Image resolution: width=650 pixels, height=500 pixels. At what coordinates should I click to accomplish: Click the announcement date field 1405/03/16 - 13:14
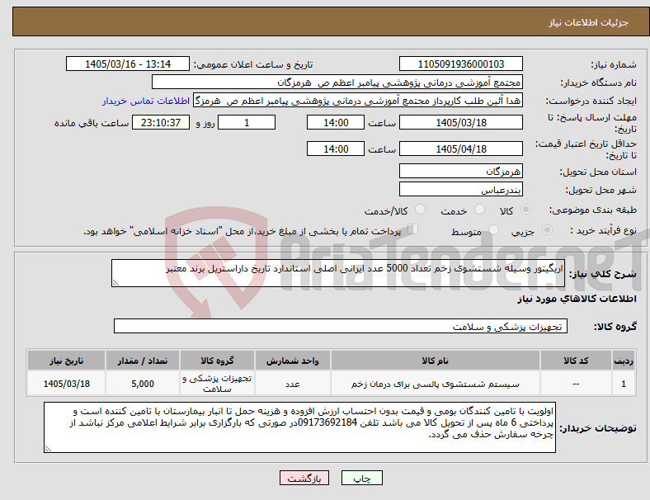point(128,64)
